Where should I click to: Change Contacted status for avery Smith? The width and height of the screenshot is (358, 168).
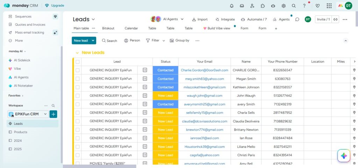[165, 104]
